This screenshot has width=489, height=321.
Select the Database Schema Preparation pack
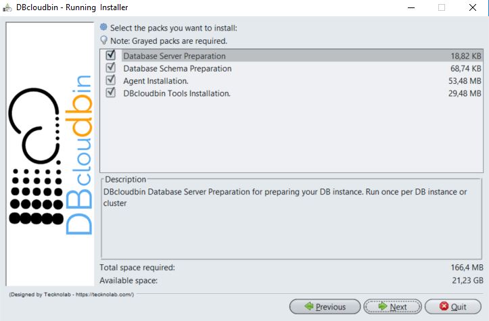[292, 68]
